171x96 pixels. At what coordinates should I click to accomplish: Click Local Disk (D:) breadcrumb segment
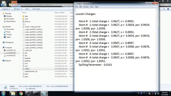[28, 5]
